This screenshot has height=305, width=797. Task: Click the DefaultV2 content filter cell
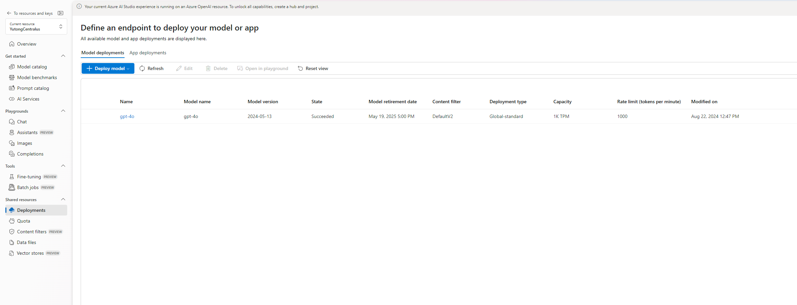[443, 116]
